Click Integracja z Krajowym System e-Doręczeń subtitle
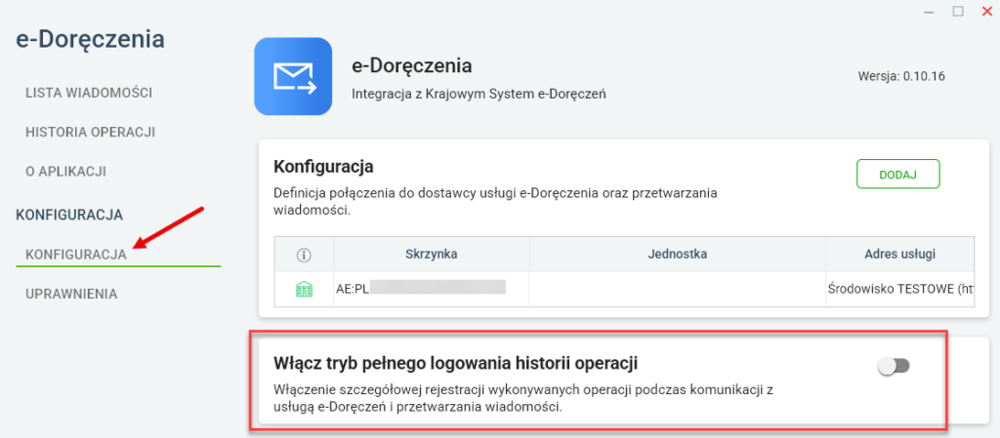The image size is (1000, 438). pyautogui.click(x=479, y=95)
